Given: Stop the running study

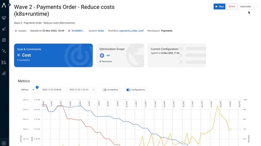Looking at the screenshot, I should [x=219, y=6].
